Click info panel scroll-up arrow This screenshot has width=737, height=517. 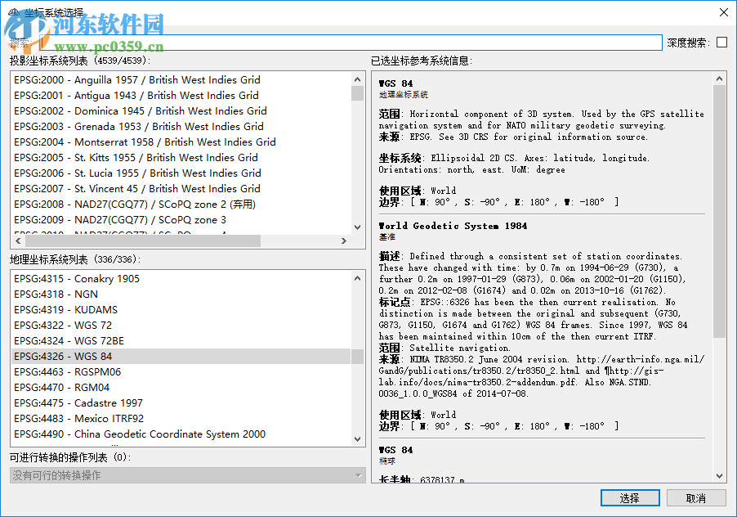pos(719,79)
